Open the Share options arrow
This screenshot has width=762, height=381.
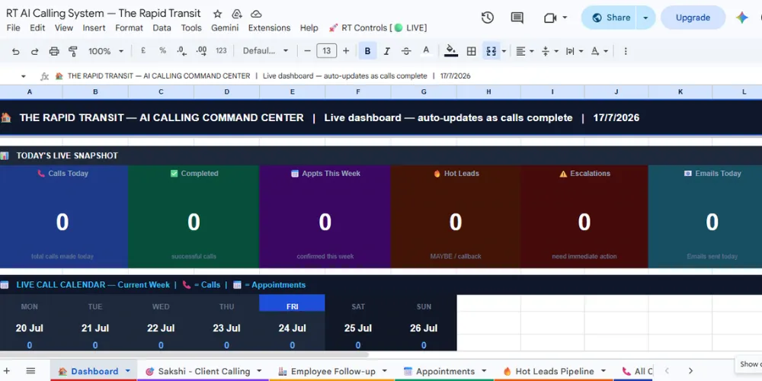pyautogui.click(x=645, y=18)
